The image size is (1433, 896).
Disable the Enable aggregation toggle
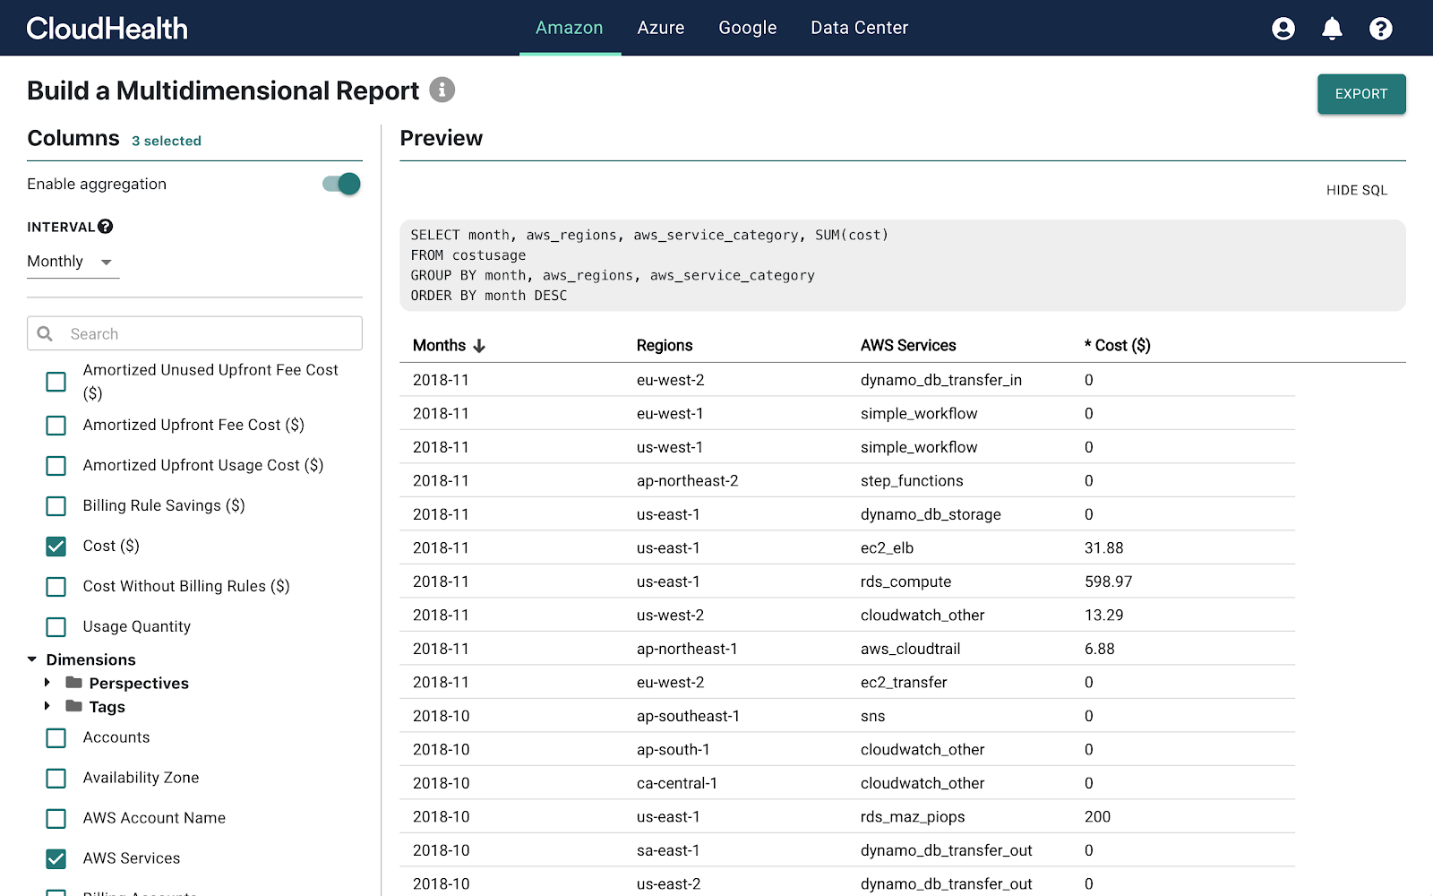[340, 184]
